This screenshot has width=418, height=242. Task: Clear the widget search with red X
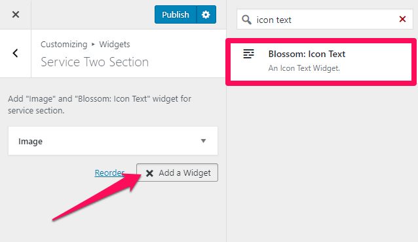[402, 19]
